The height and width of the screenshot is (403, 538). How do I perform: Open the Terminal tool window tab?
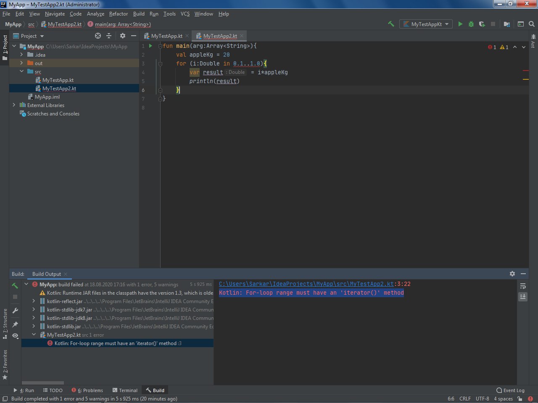pos(125,390)
